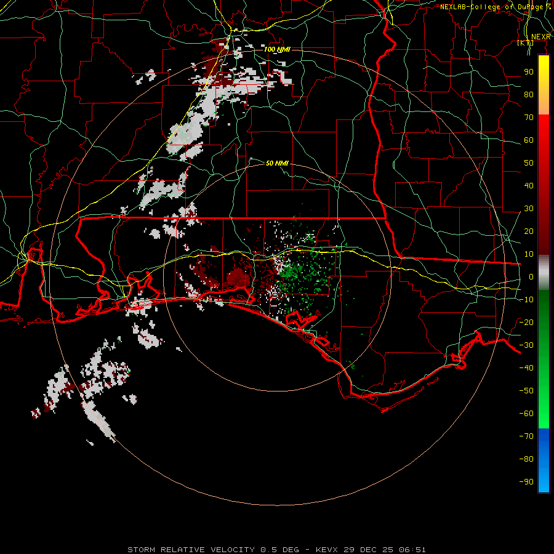
Task: Click the -20 value on the velocity scale
Action: pyautogui.click(x=526, y=322)
